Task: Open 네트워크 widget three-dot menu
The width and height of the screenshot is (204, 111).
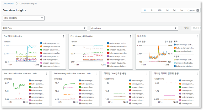Action: point(197,36)
